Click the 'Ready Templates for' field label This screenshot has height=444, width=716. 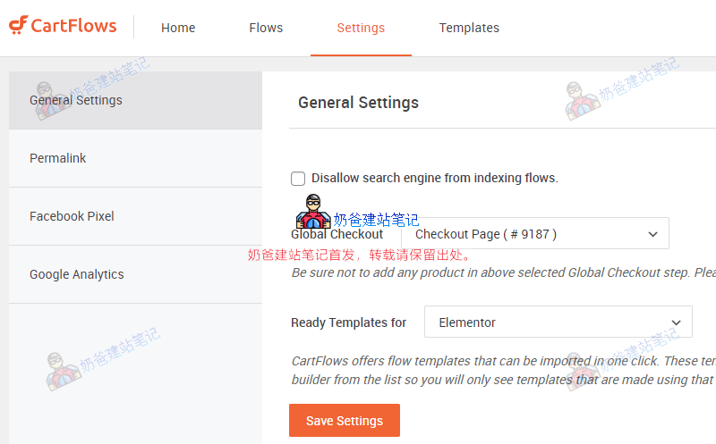pos(349,323)
